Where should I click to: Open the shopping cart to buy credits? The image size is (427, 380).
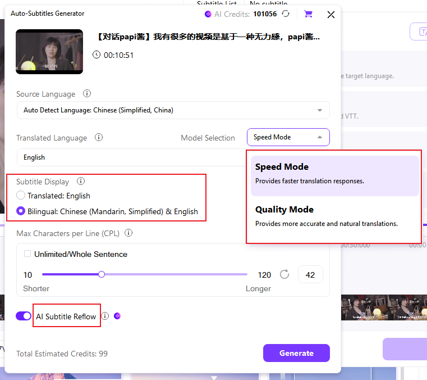point(308,14)
